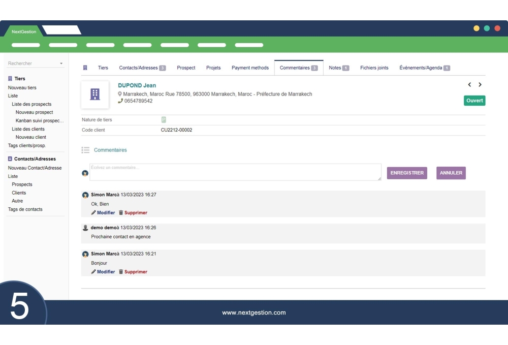Open the Rechercher dropdown
The height and width of the screenshot is (345, 508).
pos(61,62)
